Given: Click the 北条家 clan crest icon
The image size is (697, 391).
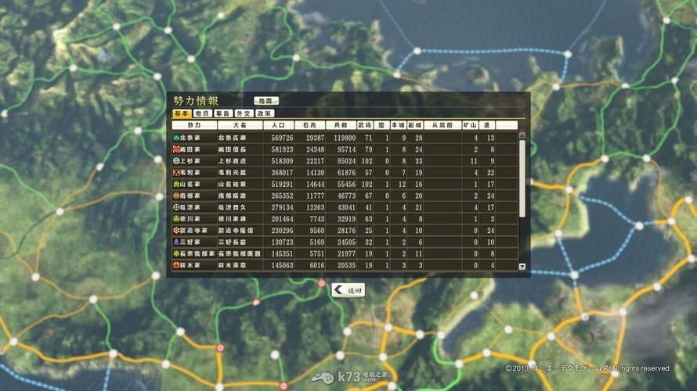Looking at the screenshot, I should pos(176,138).
